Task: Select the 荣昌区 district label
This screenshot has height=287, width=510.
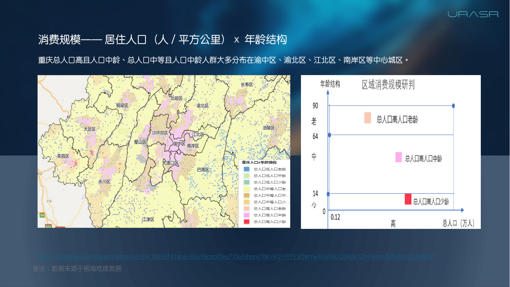Action: pyautogui.click(x=63, y=156)
